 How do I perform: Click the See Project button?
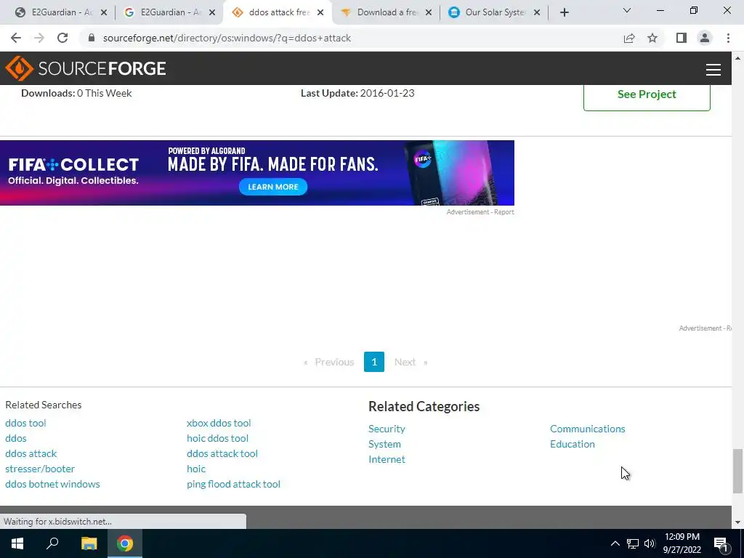click(647, 95)
